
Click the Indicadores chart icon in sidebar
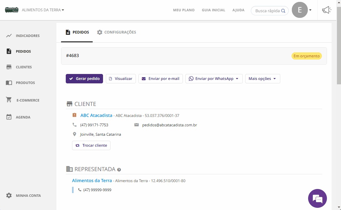pos(9,36)
